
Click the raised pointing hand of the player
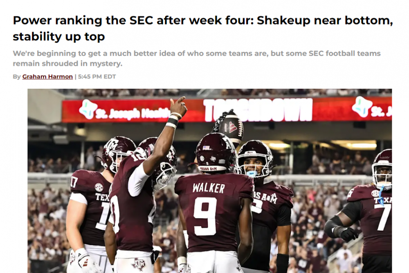pos(178,107)
